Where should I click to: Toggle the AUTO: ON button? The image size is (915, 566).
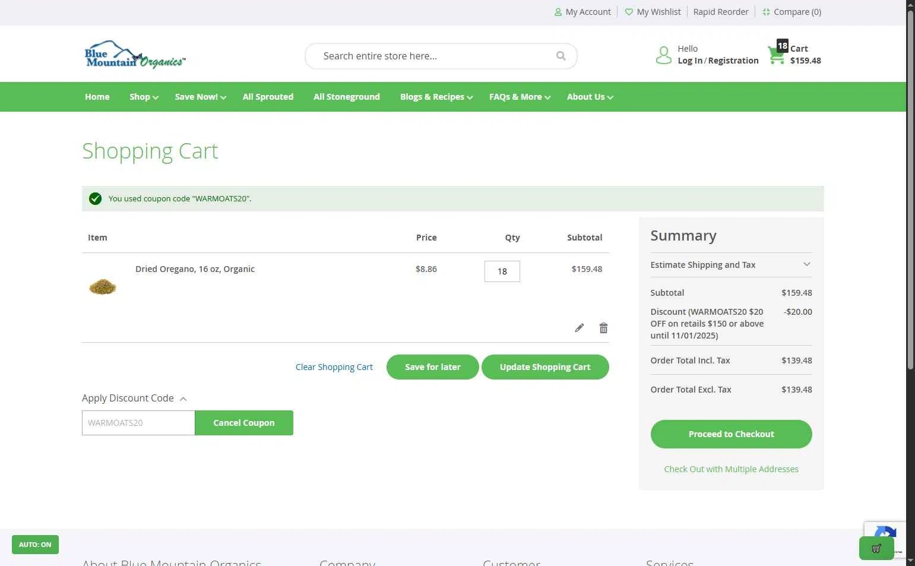click(x=35, y=545)
